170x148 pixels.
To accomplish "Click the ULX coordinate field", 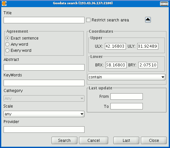I will [x=115, y=46].
